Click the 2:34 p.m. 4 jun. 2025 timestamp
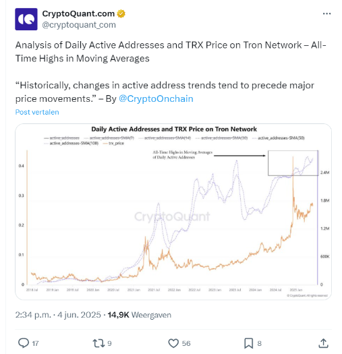Image resolution: width=342 pixels, height=354 pixels. click(58, 315)
